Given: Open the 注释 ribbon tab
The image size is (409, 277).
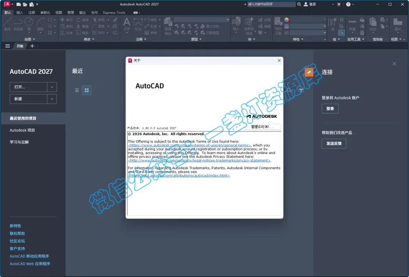Looking at the screenshot, I should click(x=31, y=12).
